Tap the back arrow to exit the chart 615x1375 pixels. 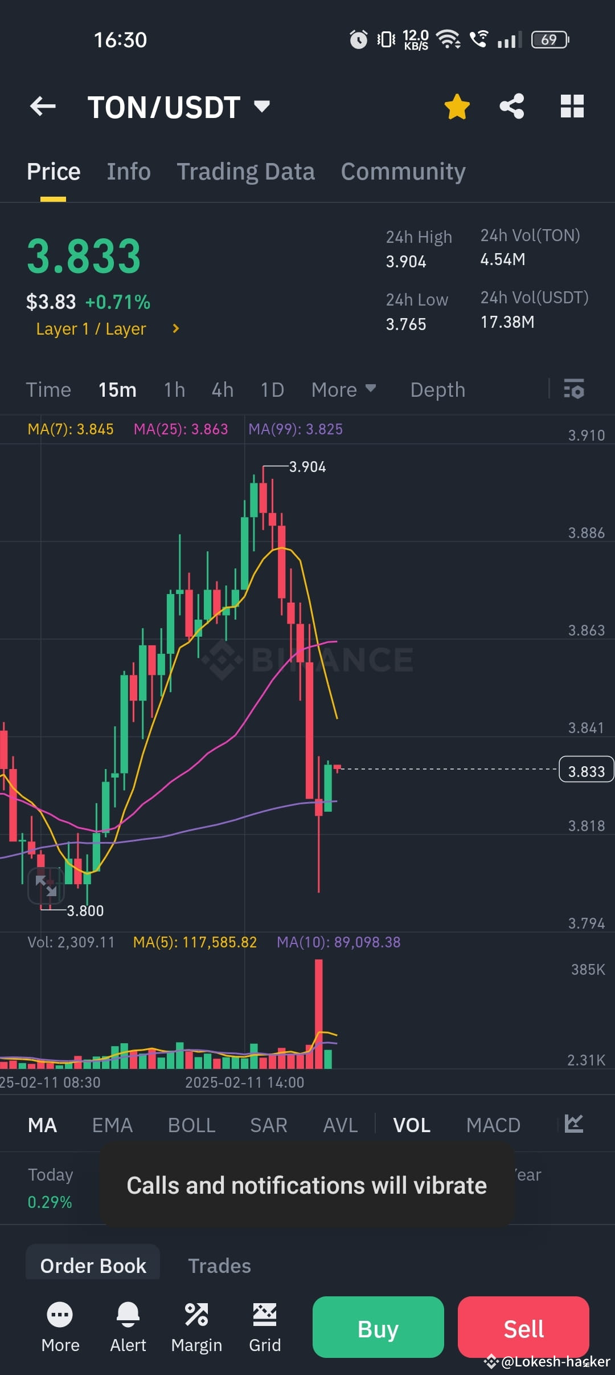pos(42,106)
